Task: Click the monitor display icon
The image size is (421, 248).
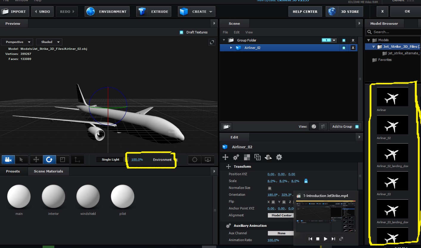Action: [208, 160]
